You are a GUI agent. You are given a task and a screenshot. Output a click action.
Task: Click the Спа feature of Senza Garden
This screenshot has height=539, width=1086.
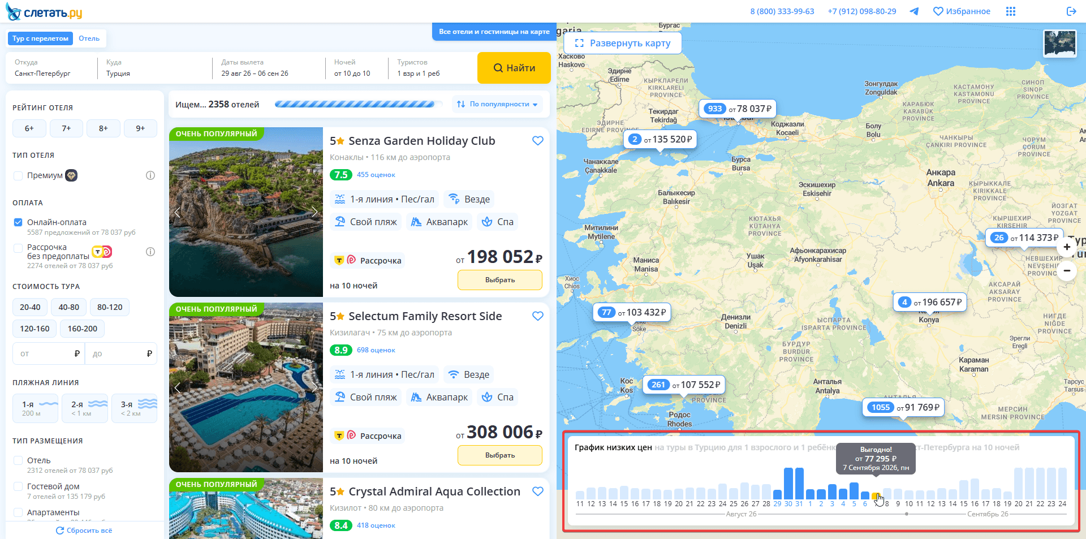click(x=497, y=222)
